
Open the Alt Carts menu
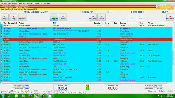pos(43,4)
